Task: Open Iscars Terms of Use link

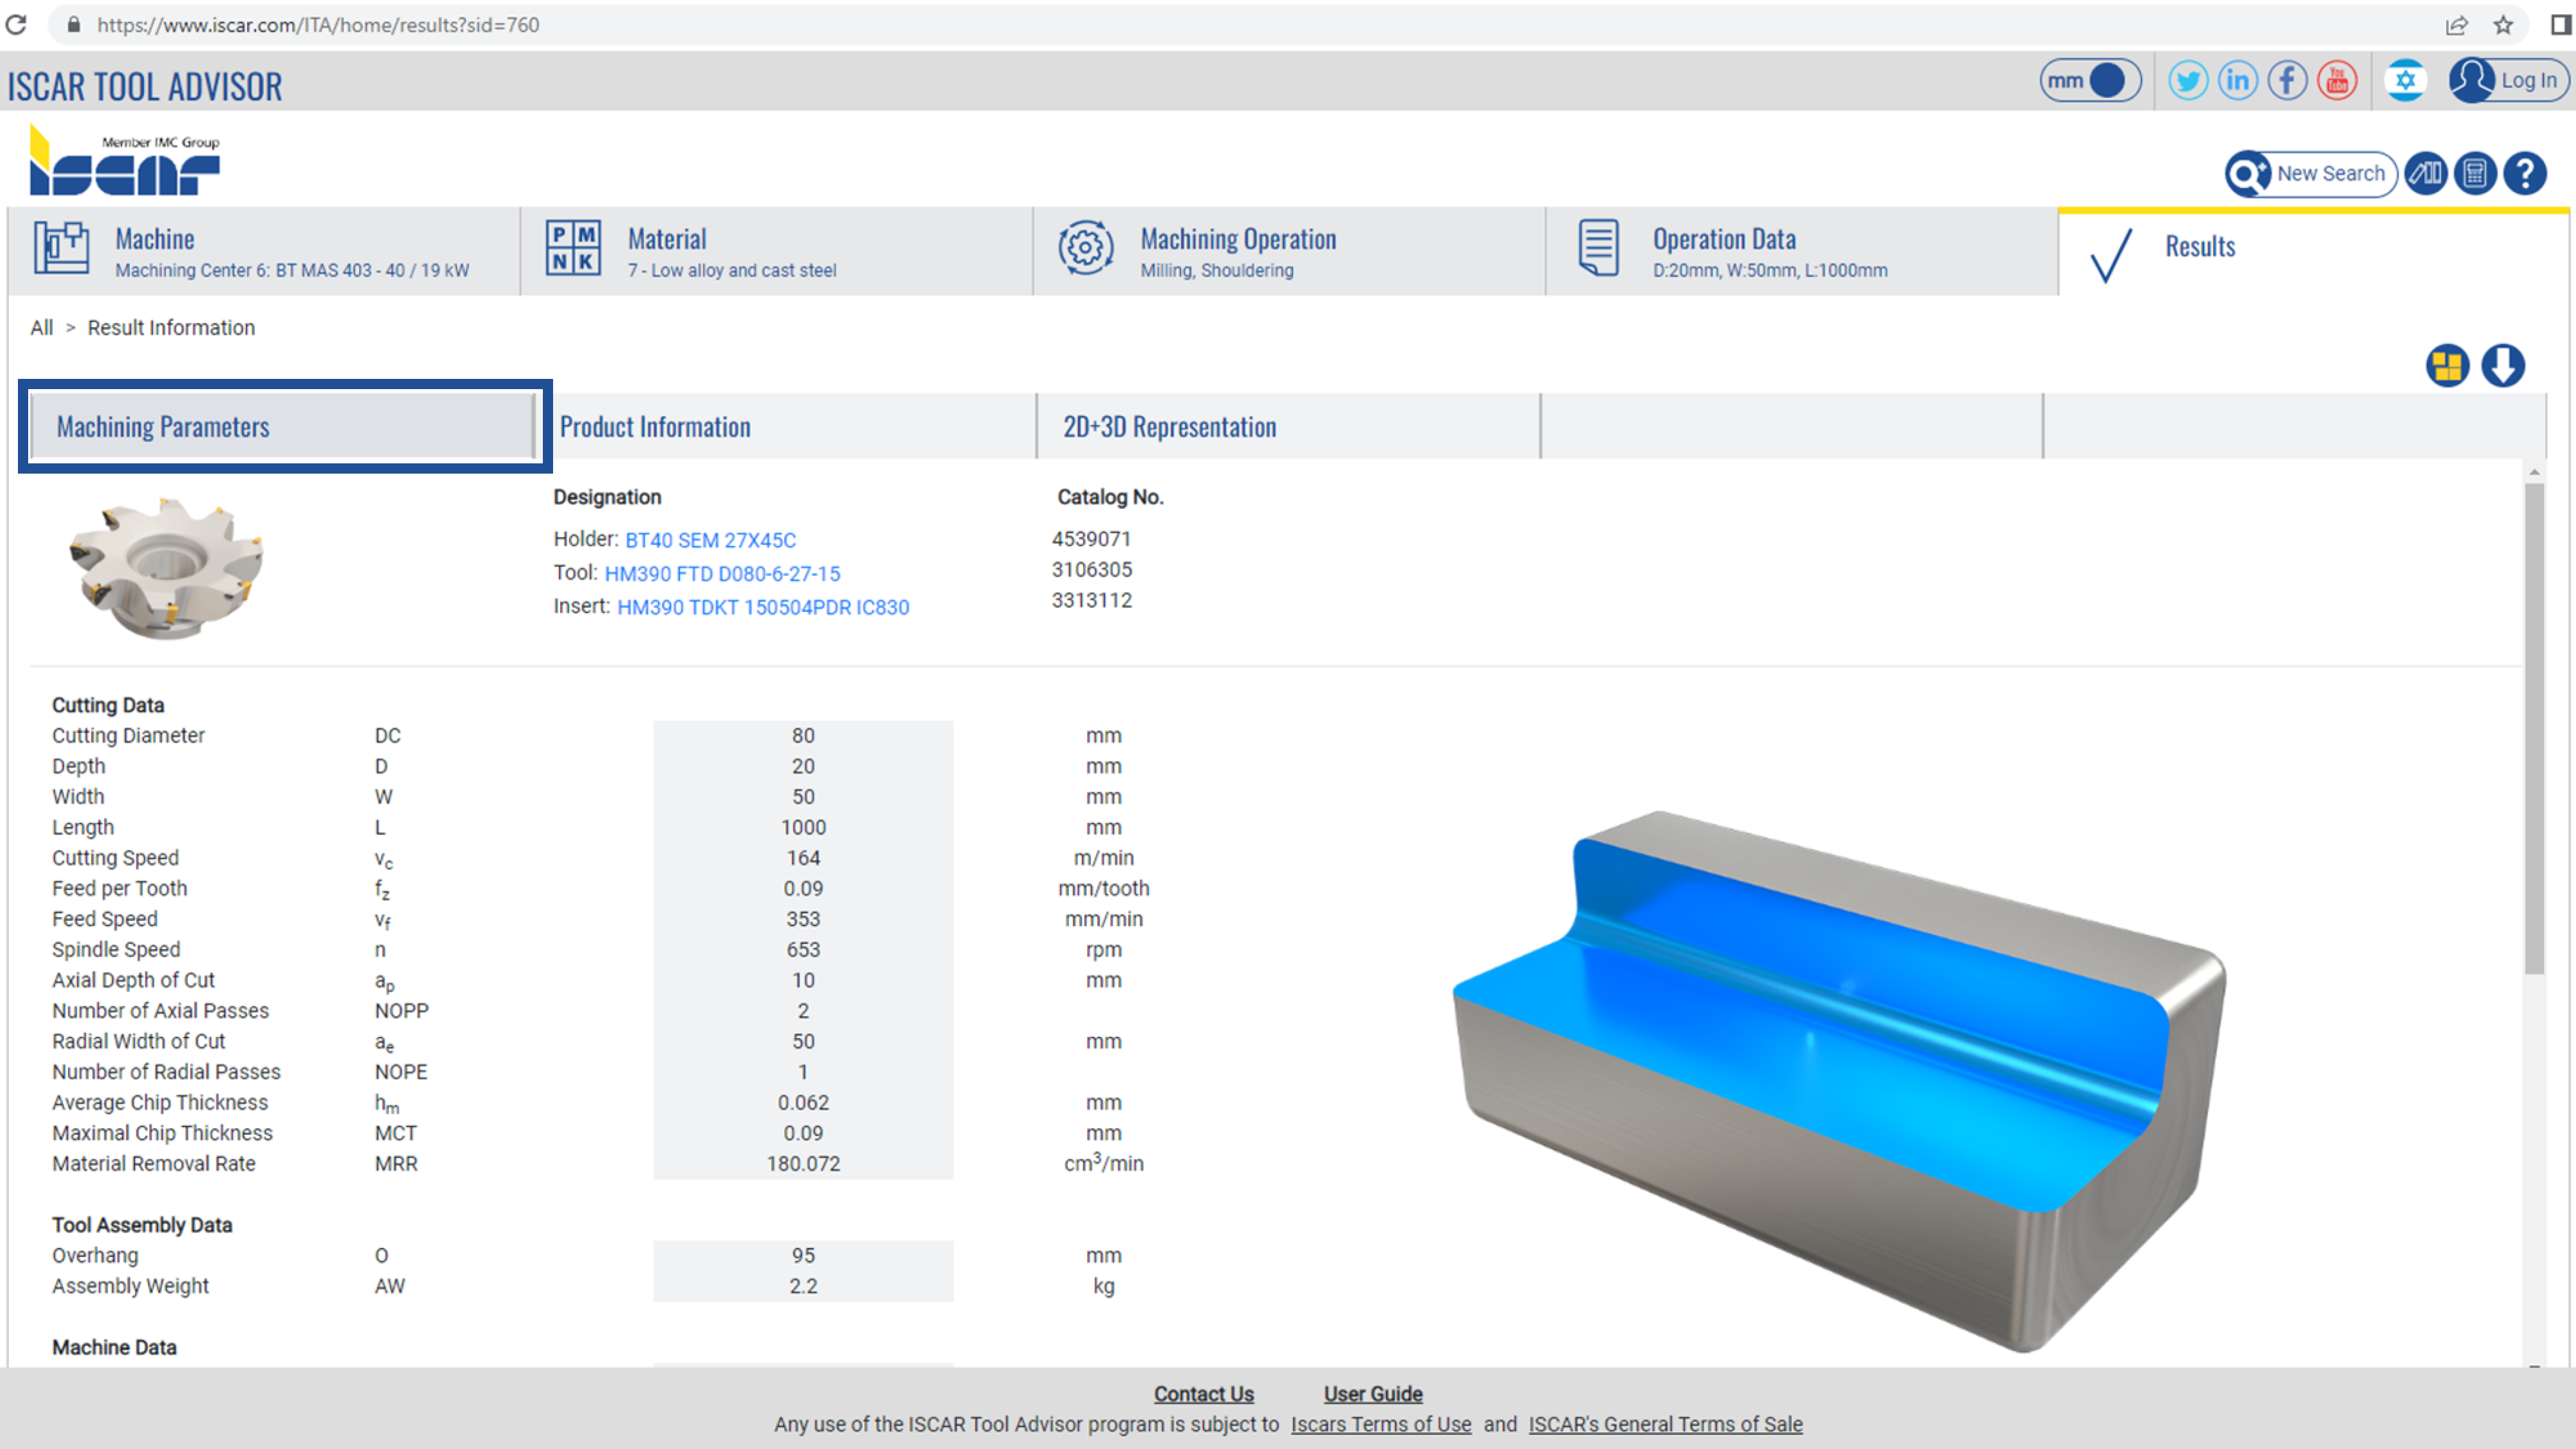Action: pyautogui.click(x=1380, y=1424)
